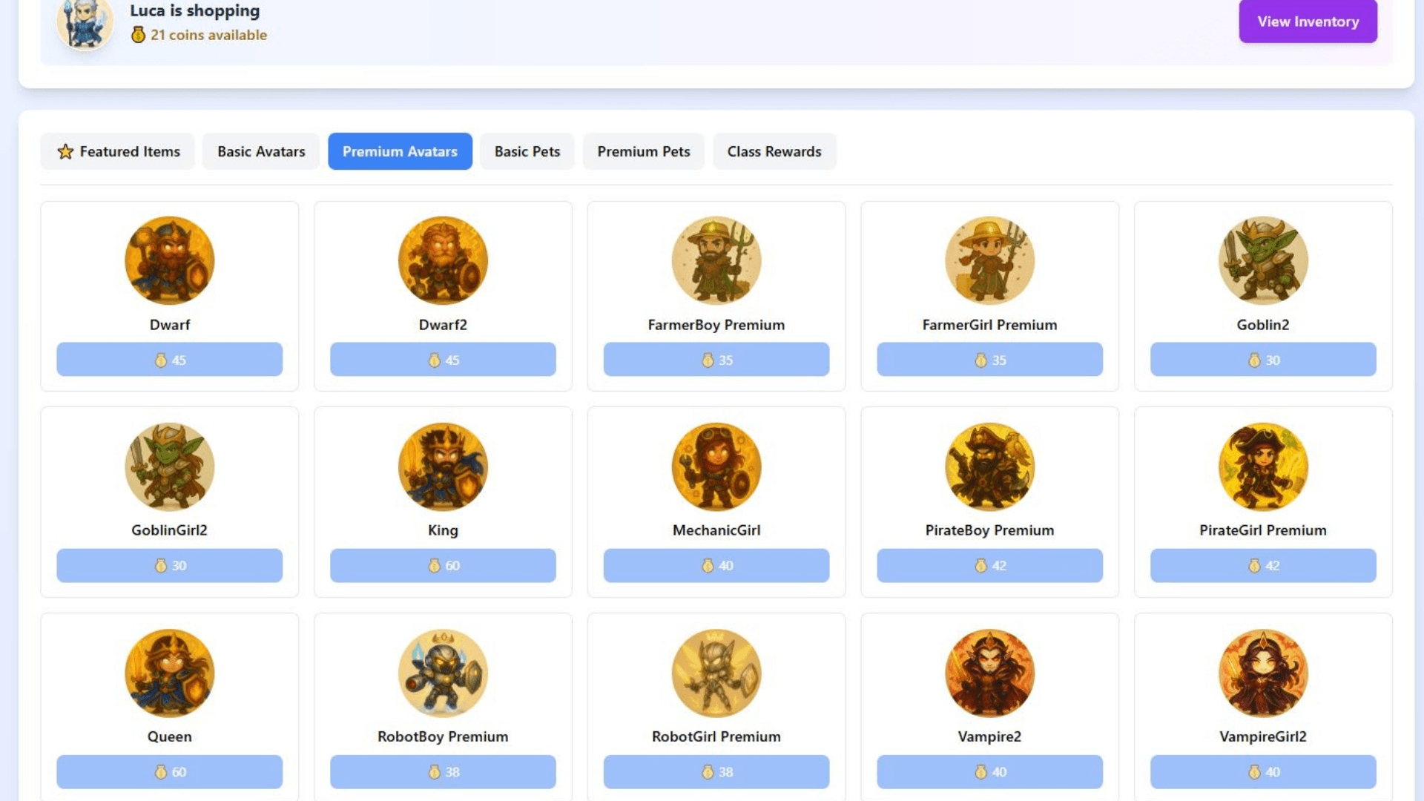This screenshot has width=1424, height=801.
Task: Select the Goblin2 avatar image
Action: click(1263, 260)
